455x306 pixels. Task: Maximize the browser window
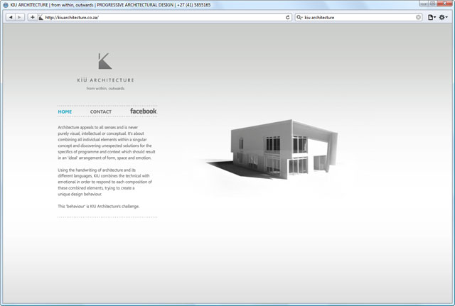coord(432,4)
